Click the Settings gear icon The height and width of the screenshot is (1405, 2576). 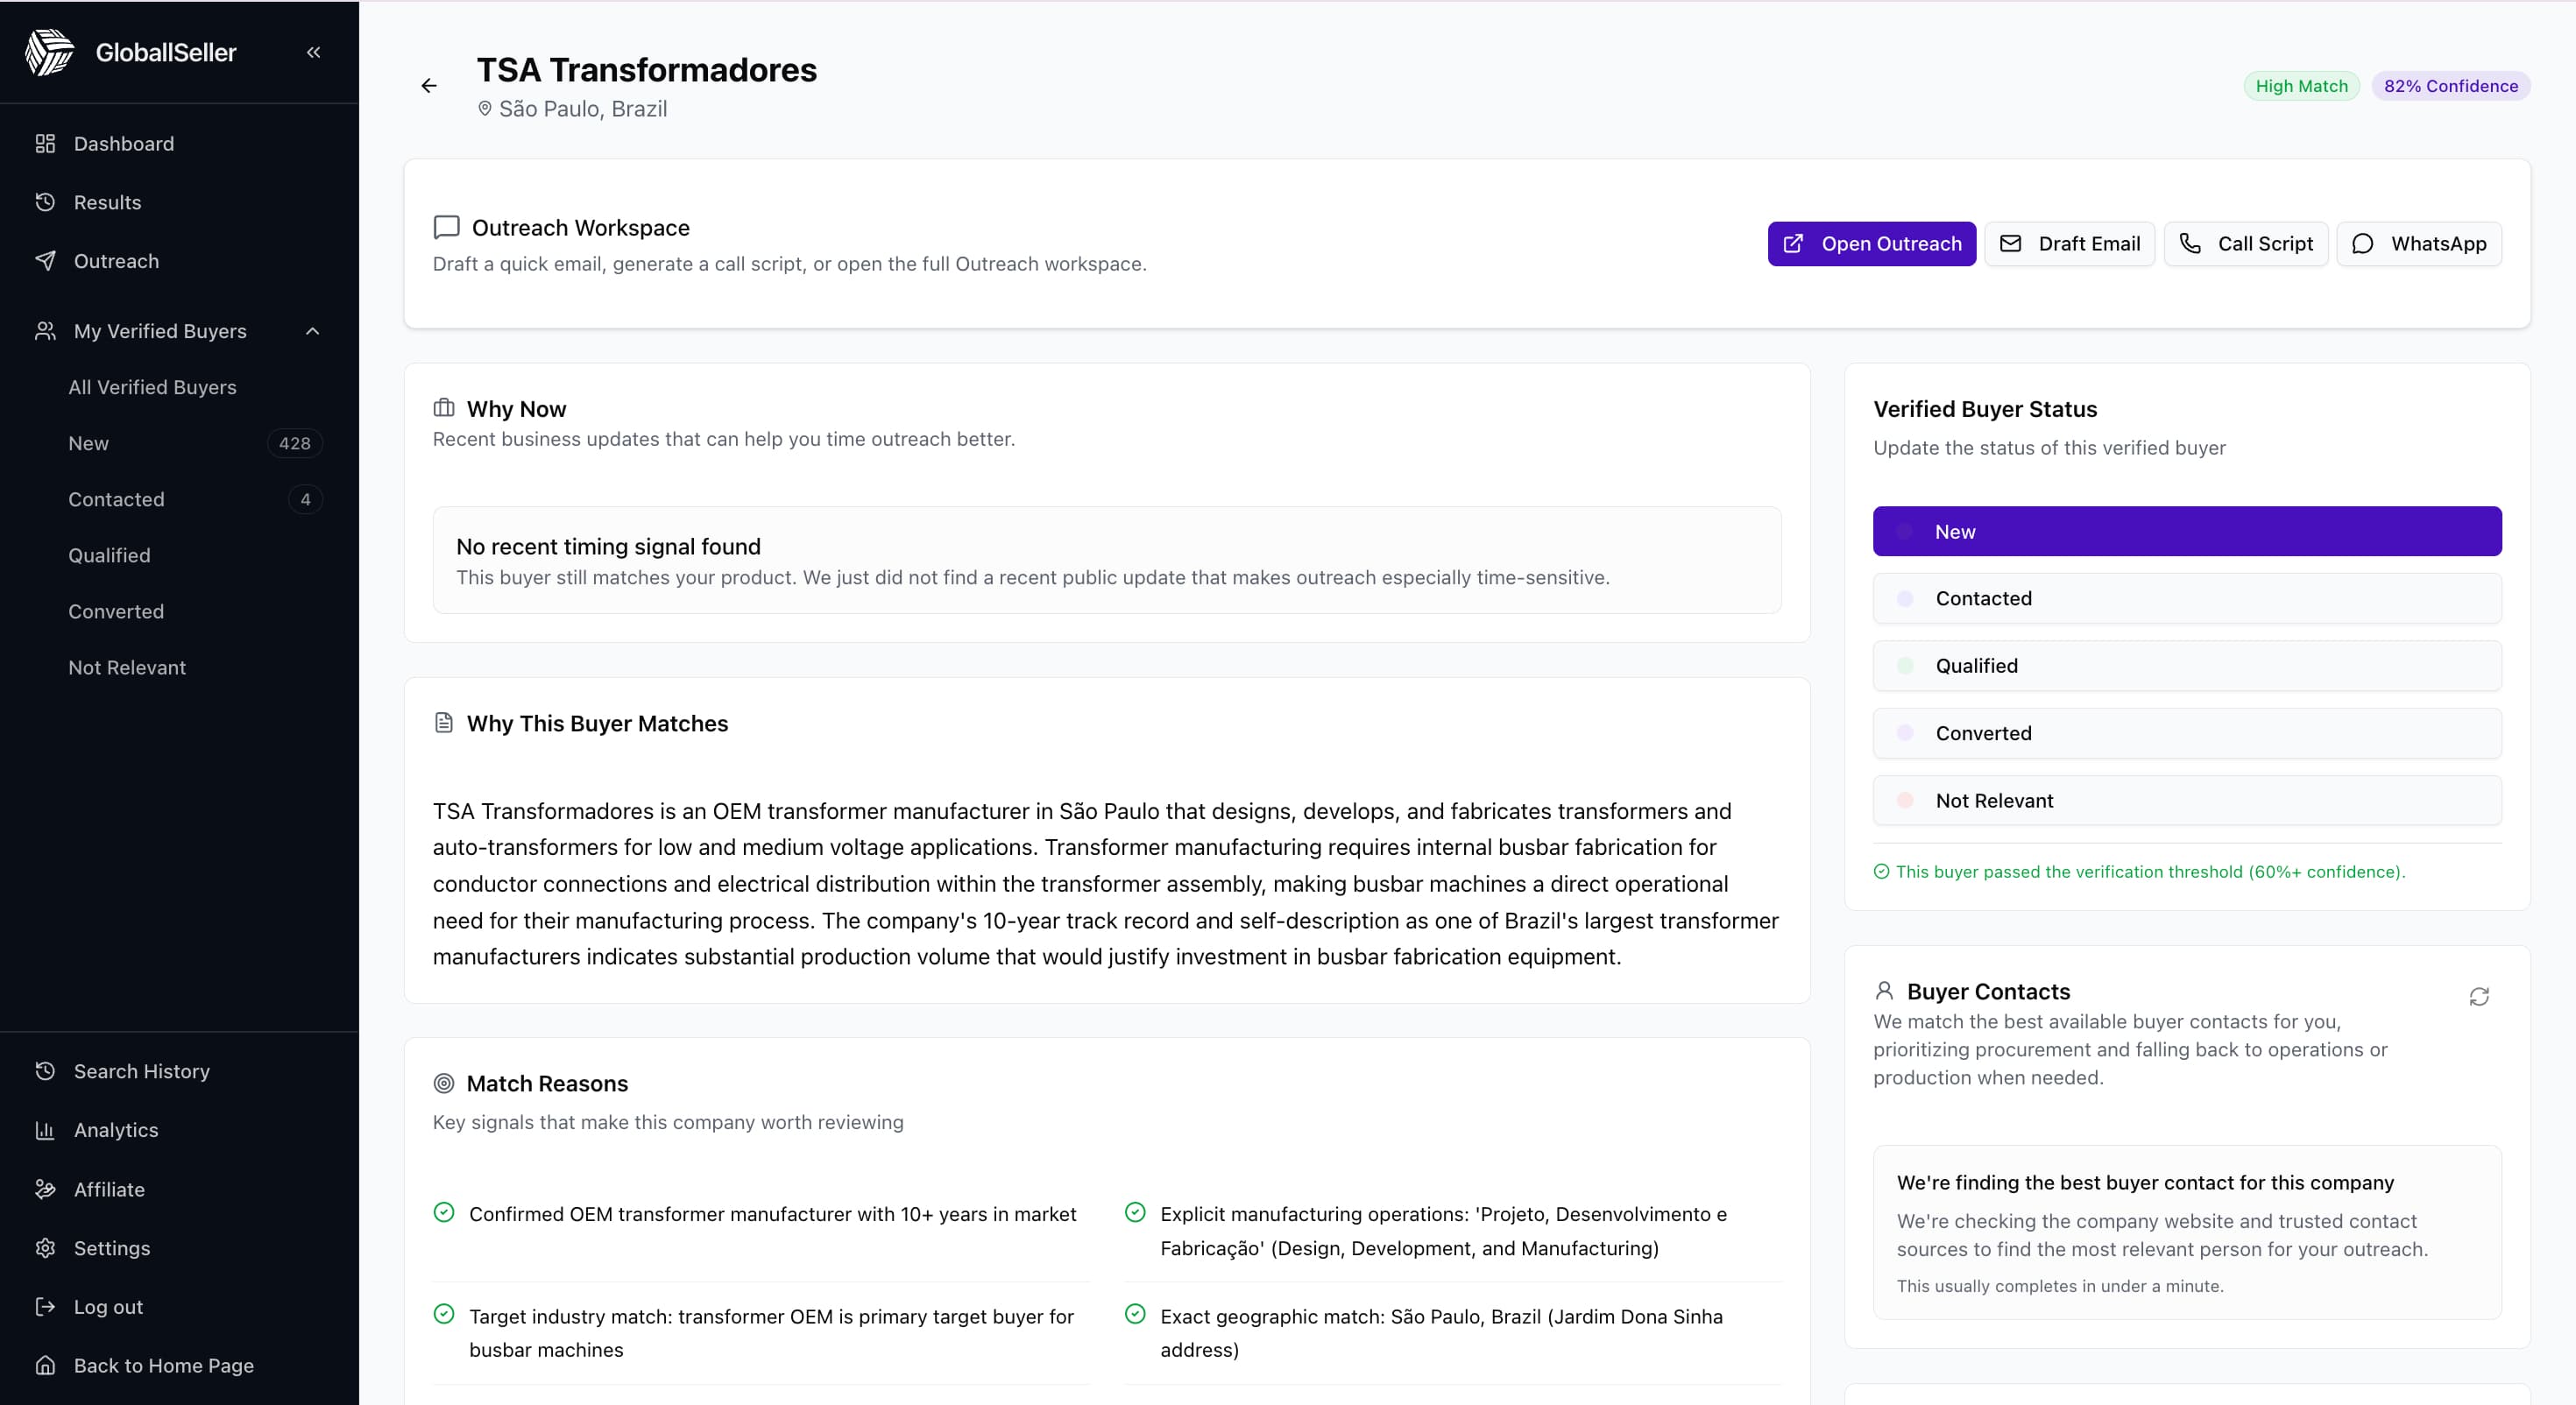[x=45, y=1248]
